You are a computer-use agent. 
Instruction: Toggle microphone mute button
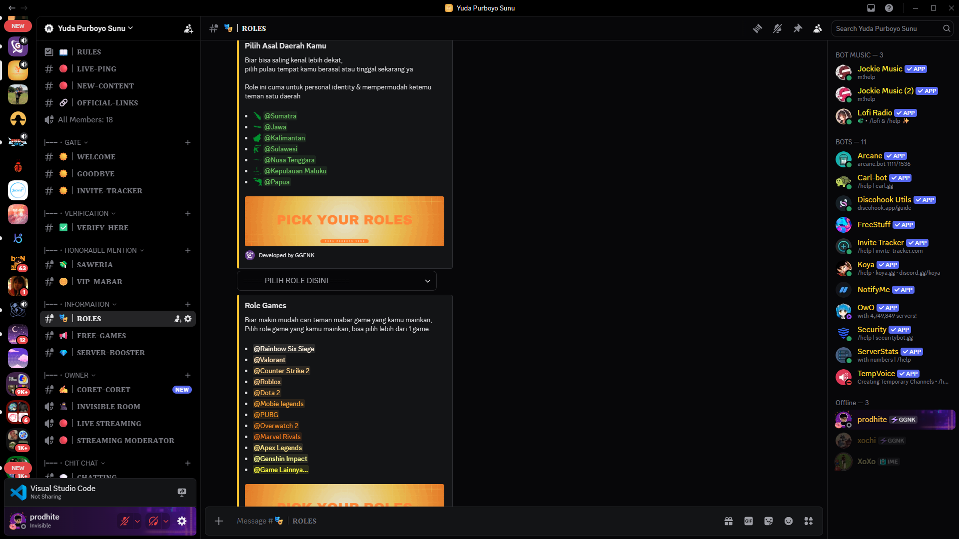coord(125,521)
